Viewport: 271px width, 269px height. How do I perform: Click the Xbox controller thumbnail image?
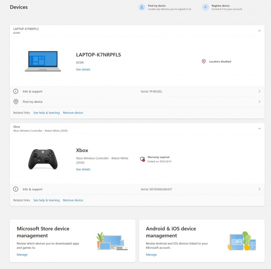(x=43, y=159)
